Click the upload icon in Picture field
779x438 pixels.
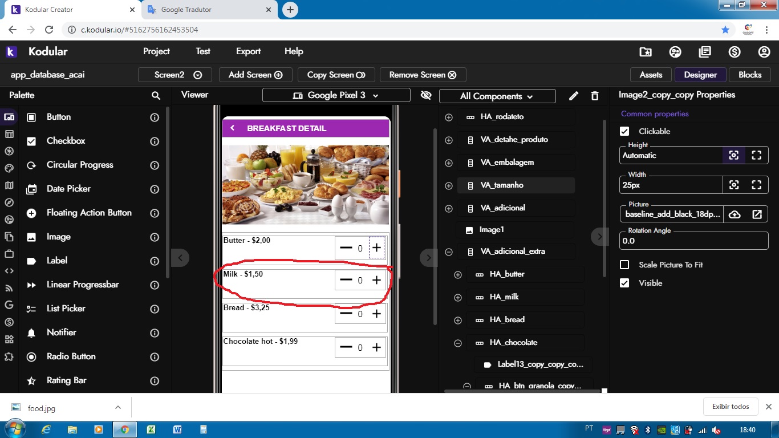coord(735,214)
